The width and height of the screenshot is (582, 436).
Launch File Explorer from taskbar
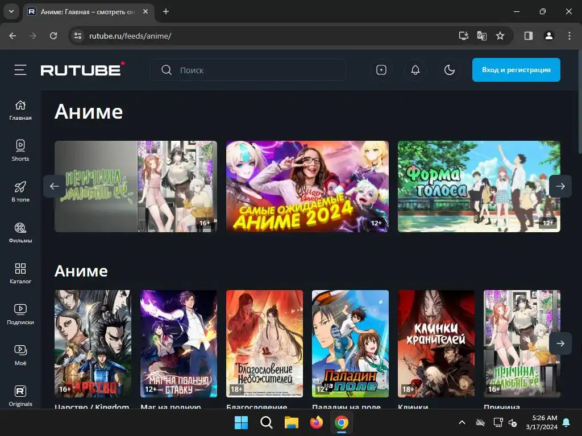pos(292,422)
